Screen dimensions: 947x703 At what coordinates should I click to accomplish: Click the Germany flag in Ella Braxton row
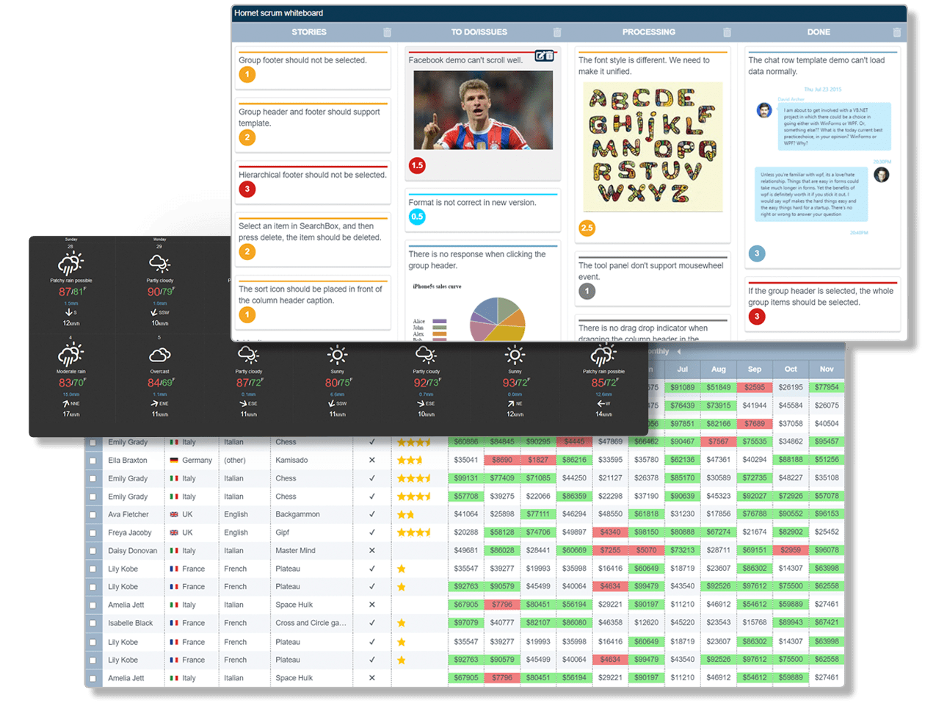pos(174,461)
